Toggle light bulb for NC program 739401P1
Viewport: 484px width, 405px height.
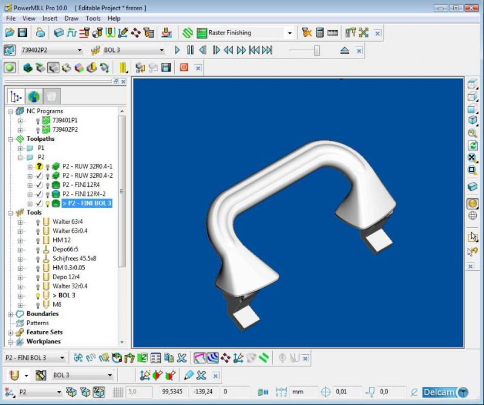[38, 121]
